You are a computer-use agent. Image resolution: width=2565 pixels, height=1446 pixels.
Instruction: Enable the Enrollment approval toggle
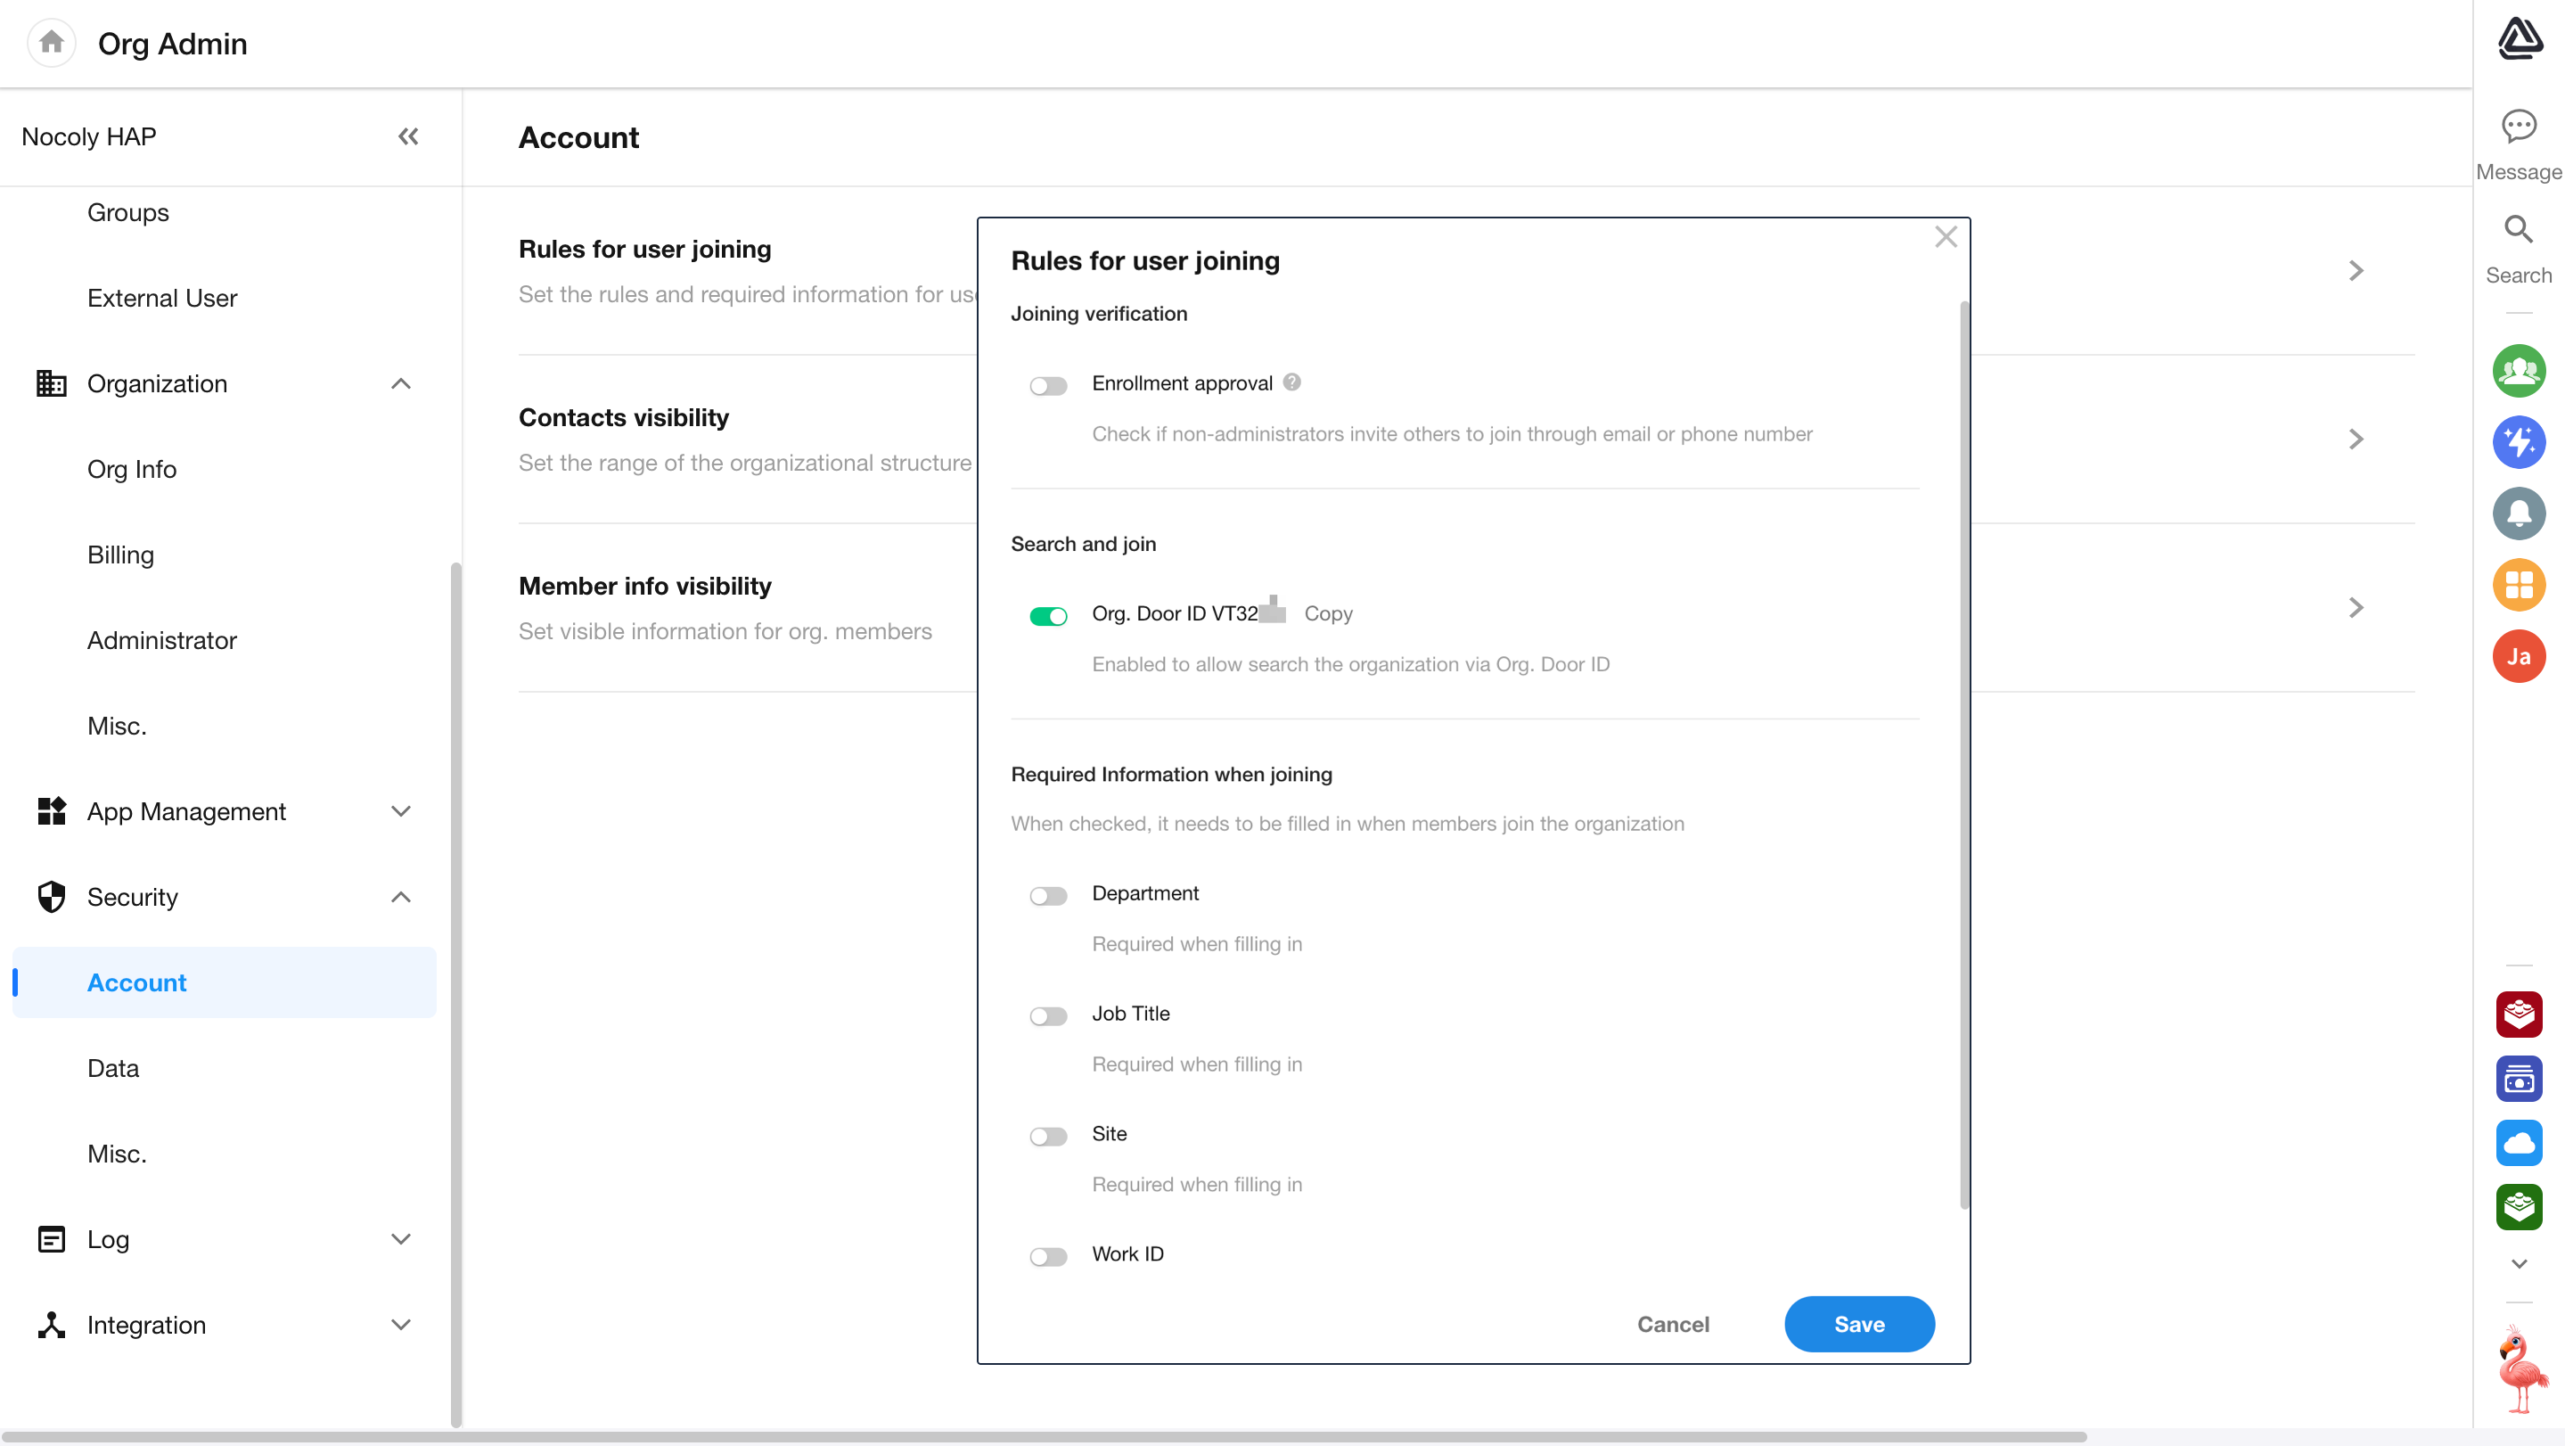(1047, 386)
